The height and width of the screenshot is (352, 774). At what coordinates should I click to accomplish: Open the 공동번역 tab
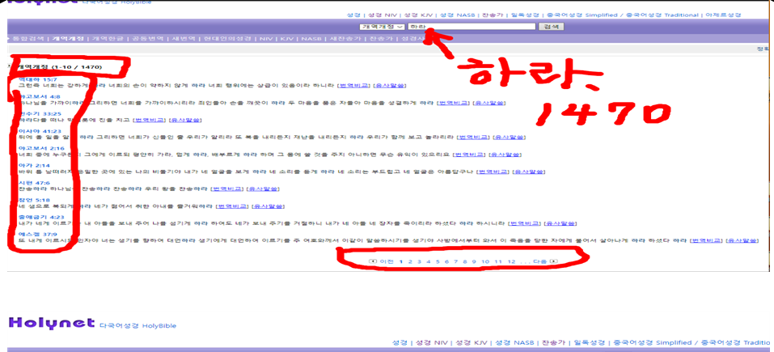147,39
